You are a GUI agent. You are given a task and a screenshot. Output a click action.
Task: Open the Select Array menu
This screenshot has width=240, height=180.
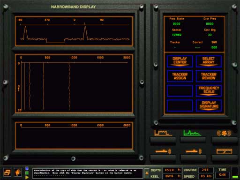point(209,61)
